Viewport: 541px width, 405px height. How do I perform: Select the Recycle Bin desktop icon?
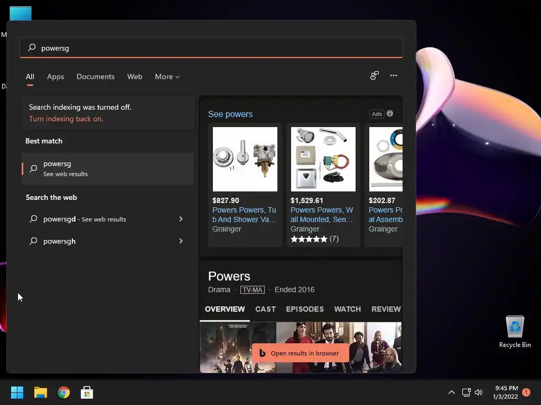tap(515, 332)
